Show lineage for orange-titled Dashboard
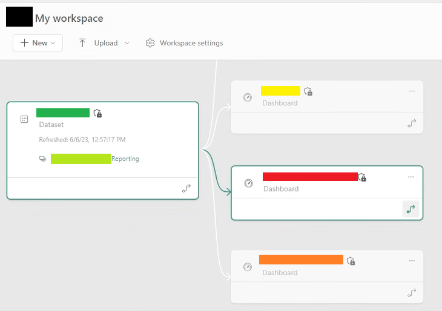The width and height of the screenshot is (442, 311). click(x=412, y=293)
